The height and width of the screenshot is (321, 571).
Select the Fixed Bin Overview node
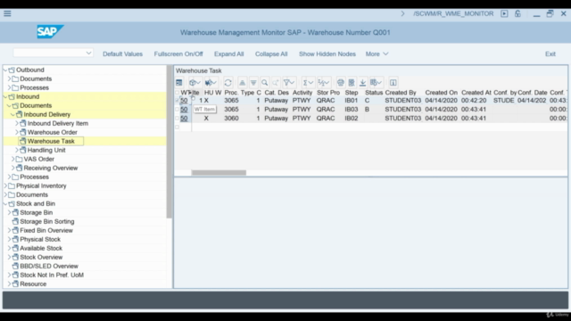pos(46,230)
